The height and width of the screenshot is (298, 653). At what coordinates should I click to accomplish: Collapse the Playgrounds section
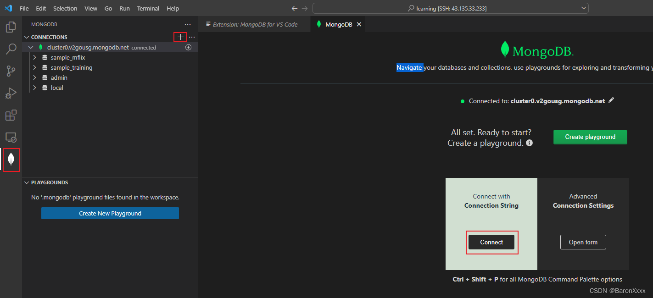pos(26,182)
